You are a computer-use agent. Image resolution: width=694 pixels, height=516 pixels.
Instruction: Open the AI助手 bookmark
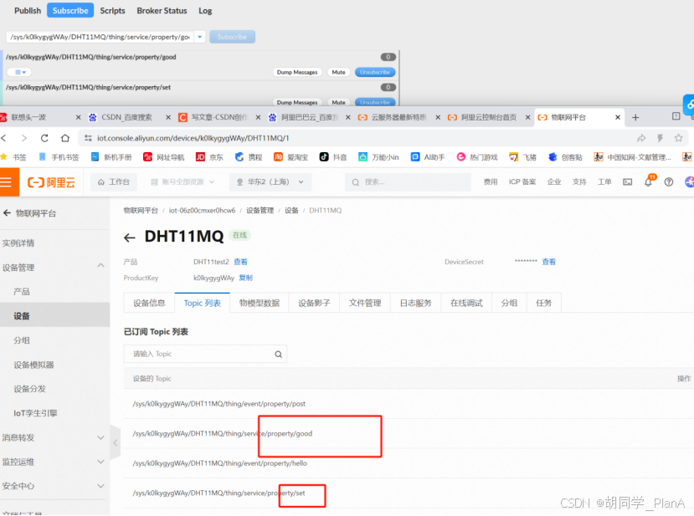tap(428, 157)
